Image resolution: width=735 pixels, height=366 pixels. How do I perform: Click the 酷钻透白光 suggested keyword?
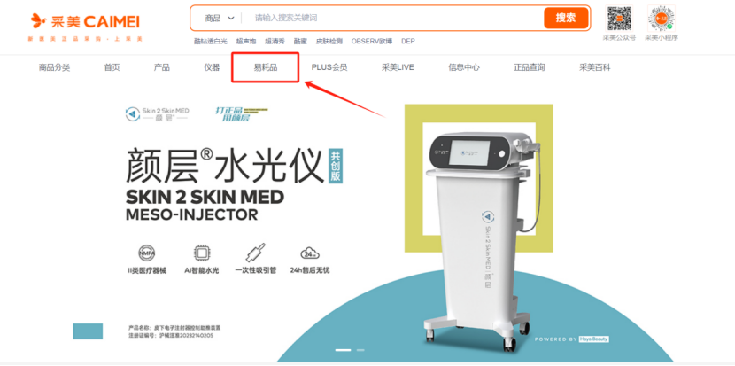[x=211, y=42]
